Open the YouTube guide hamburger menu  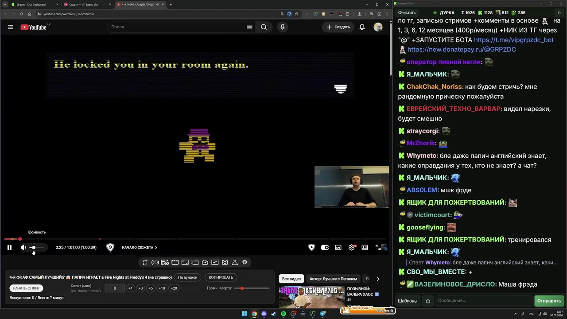tap(11, 27)
